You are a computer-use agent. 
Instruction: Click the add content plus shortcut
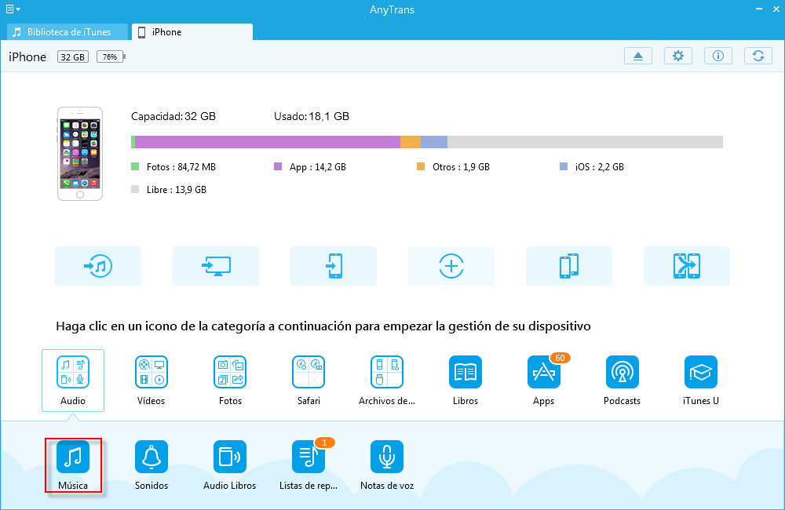point(451,266)
